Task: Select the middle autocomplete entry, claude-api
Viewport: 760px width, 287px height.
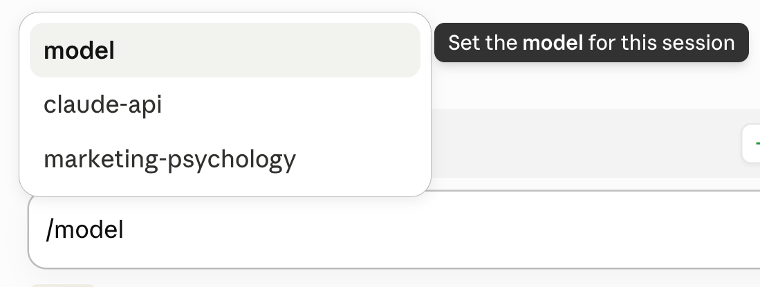Action: [x=225, y=104]
